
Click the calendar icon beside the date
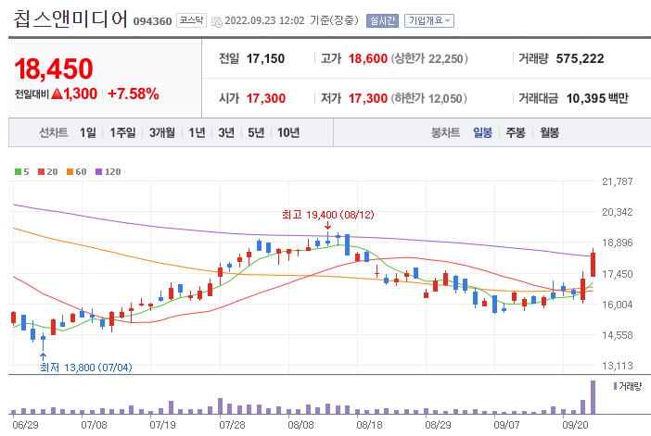click(217, 21)
